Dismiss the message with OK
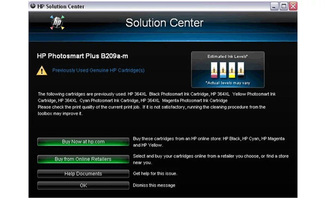Screen dimensions: 325x198 point(83,185)
